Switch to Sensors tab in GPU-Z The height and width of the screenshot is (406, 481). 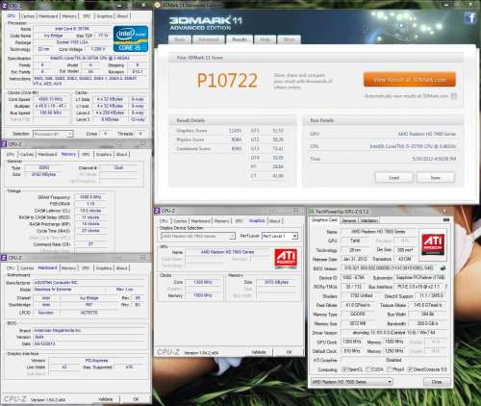[348, 220]
